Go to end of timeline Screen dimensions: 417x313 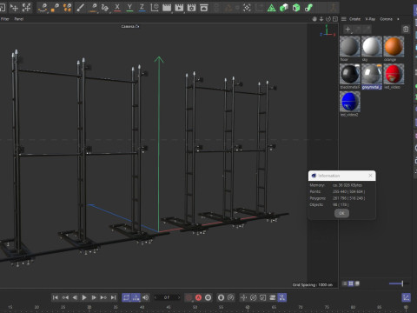pyautogui.click(x=113, y=297)
